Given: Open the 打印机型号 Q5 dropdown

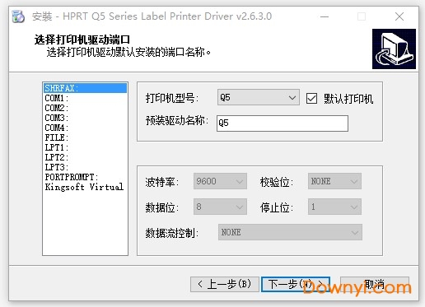Looking at the screenshot, I should [258, 97].
